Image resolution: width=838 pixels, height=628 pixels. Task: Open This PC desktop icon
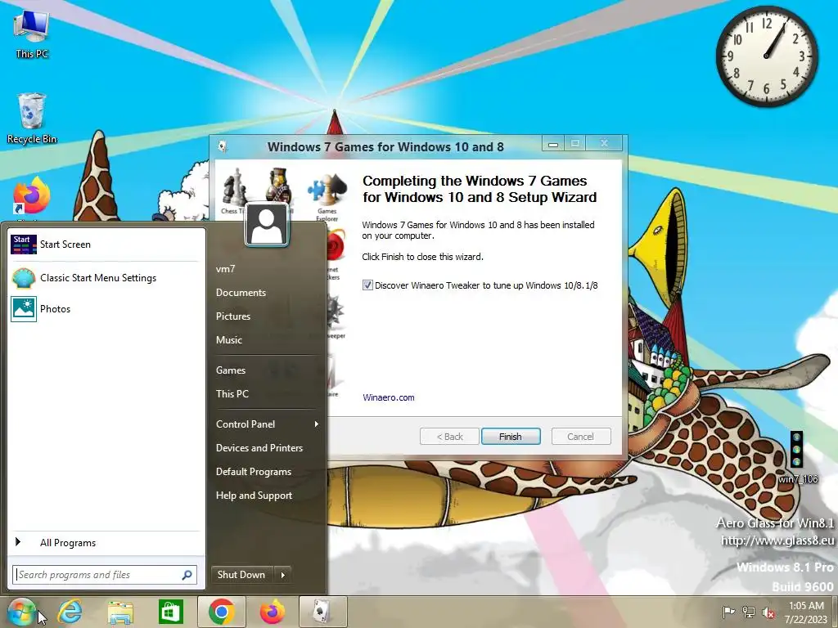click(32, 33)
